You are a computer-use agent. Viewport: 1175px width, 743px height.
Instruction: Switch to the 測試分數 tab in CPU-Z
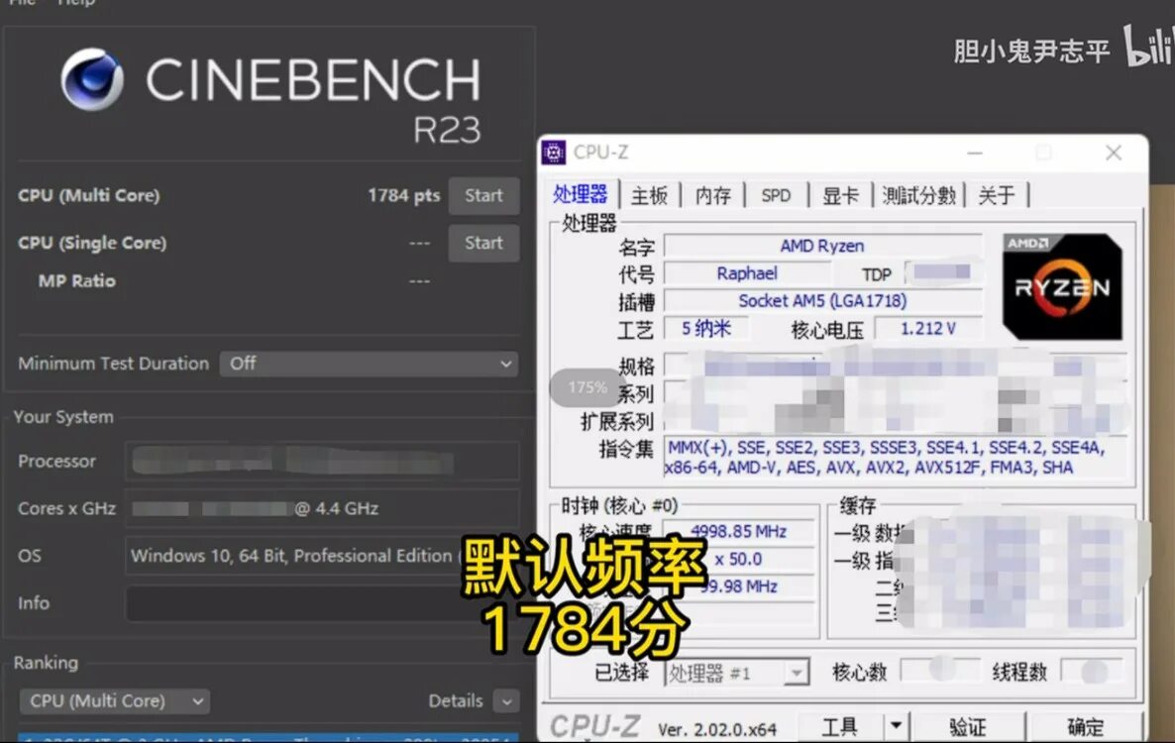918,195
